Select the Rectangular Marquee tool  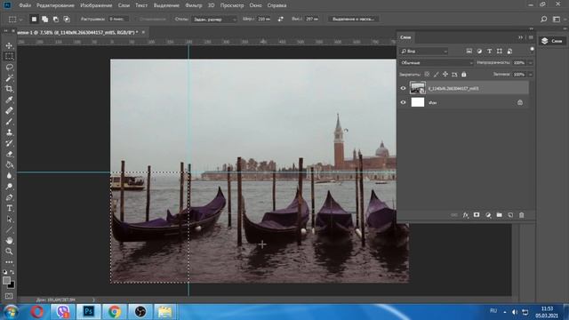coord(9,56)
